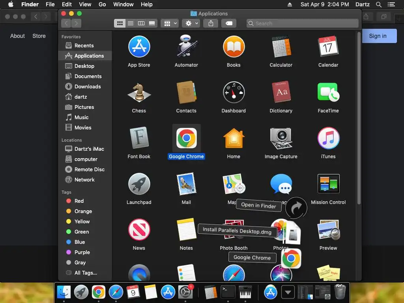Screen dimensions: 404x303
Task: Click Open in Finder stack item
Action: pos(259,205)
